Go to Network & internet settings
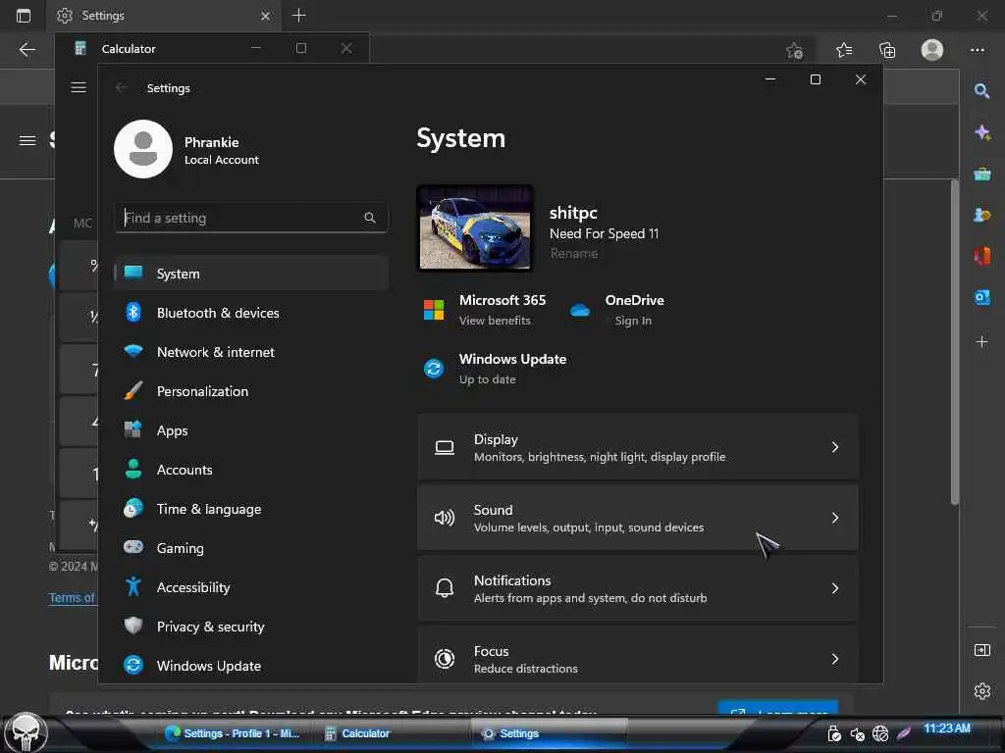This screenshot has width=1005, height=753. 251,352
